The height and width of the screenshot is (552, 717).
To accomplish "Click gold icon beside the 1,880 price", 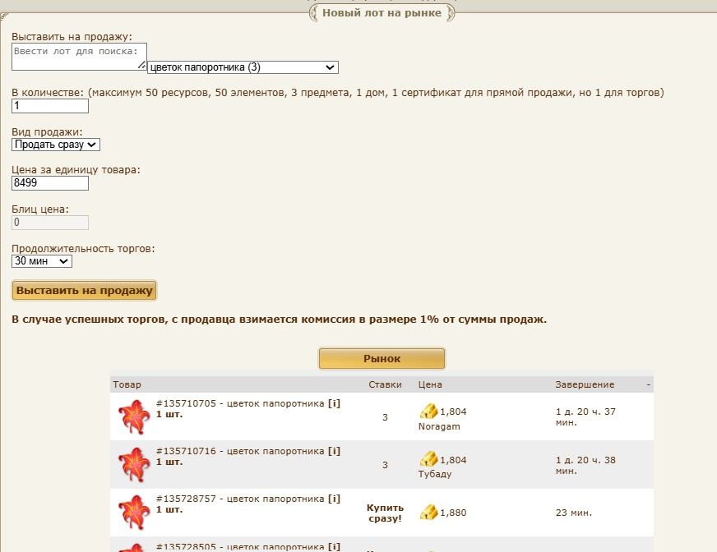I will point(428,512).
